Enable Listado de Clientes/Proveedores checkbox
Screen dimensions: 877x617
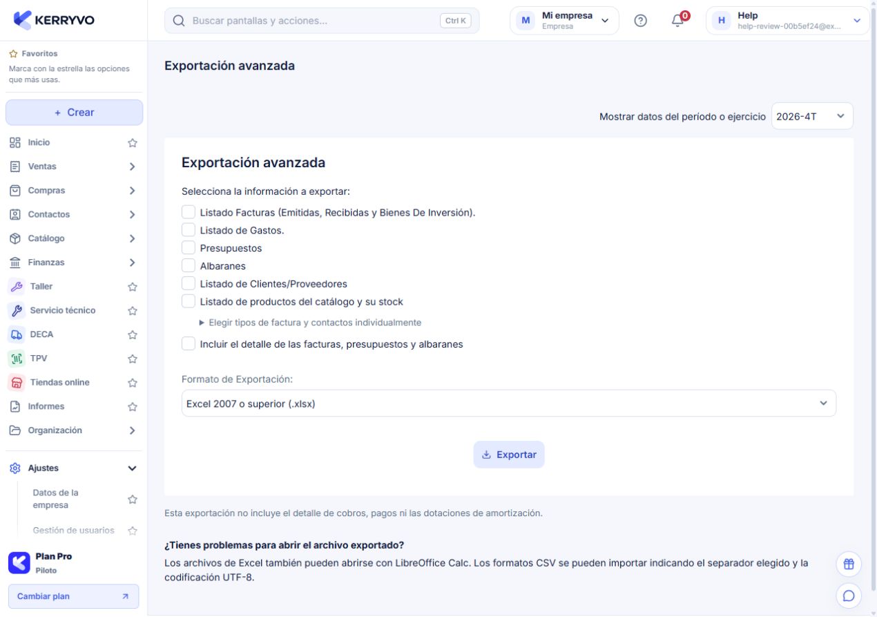pos(189,283)
